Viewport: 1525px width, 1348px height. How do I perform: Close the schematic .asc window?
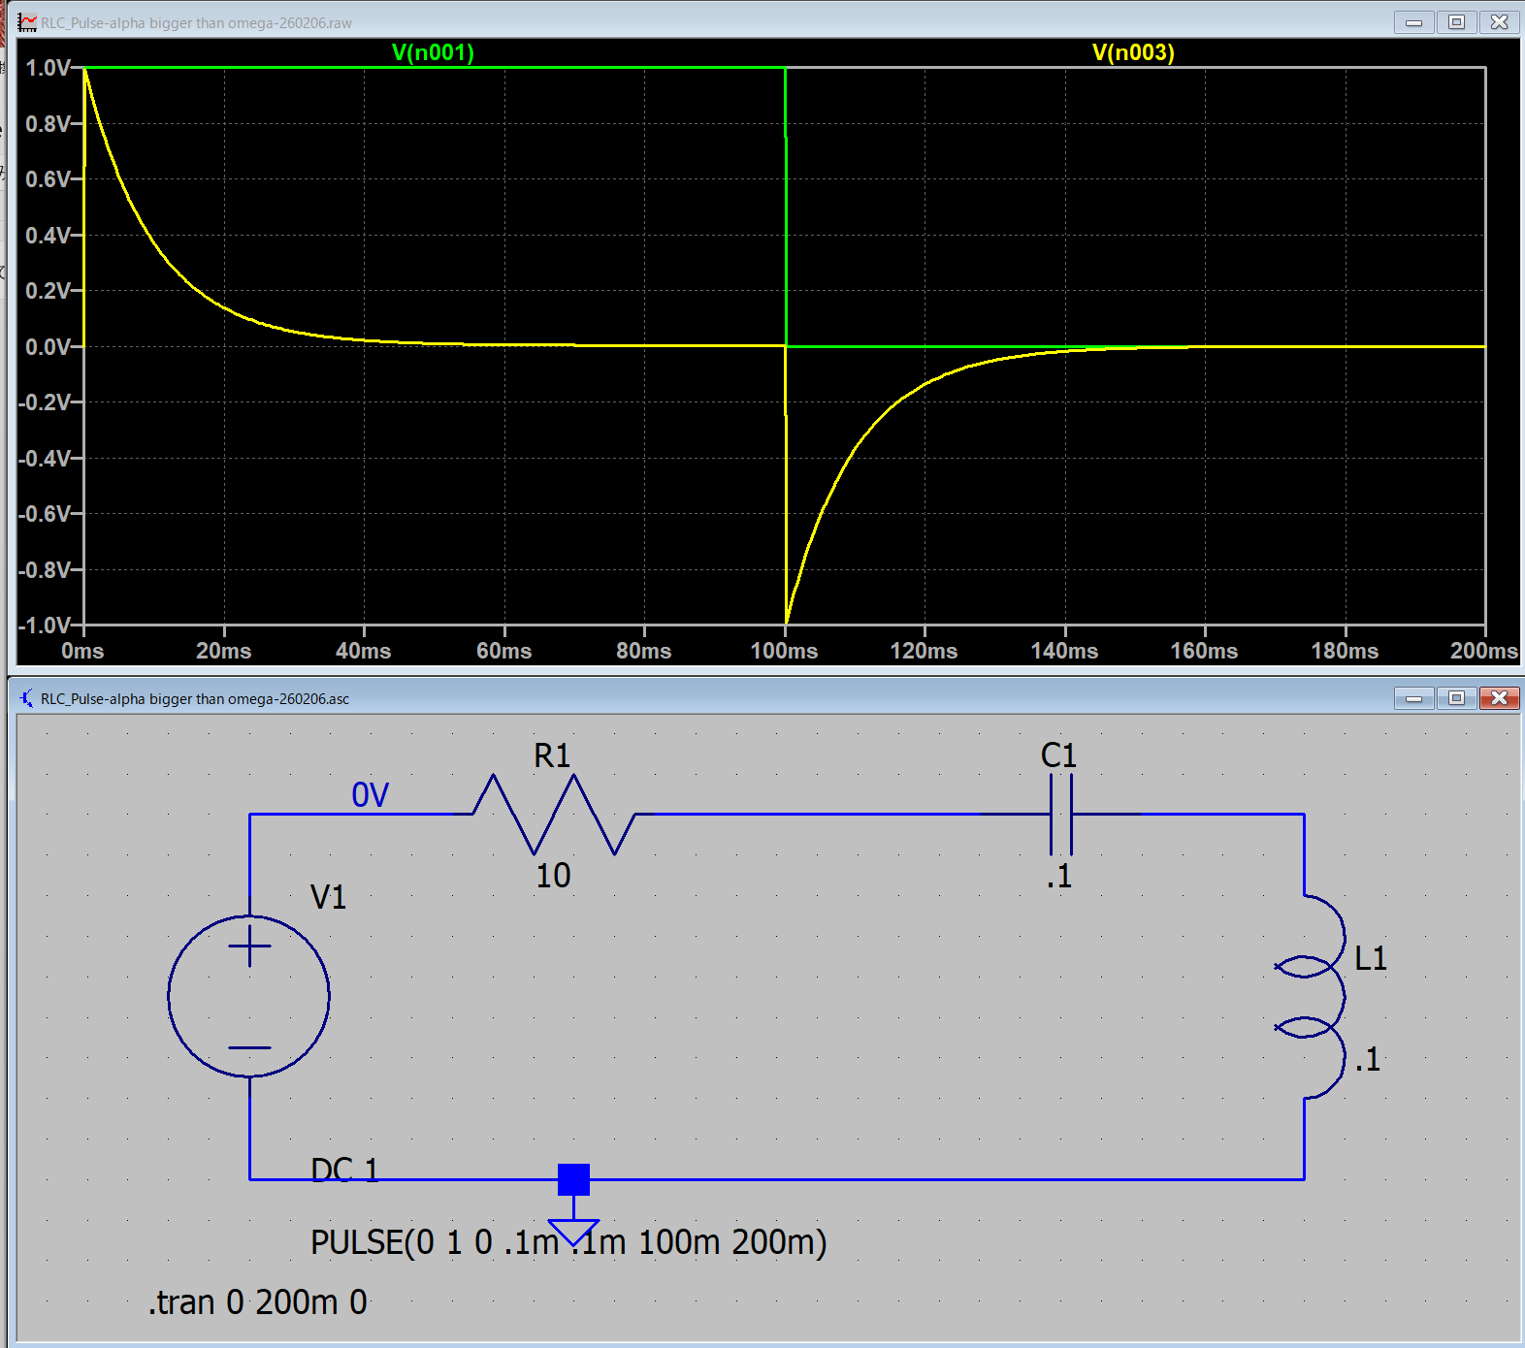pos(1499,698)
